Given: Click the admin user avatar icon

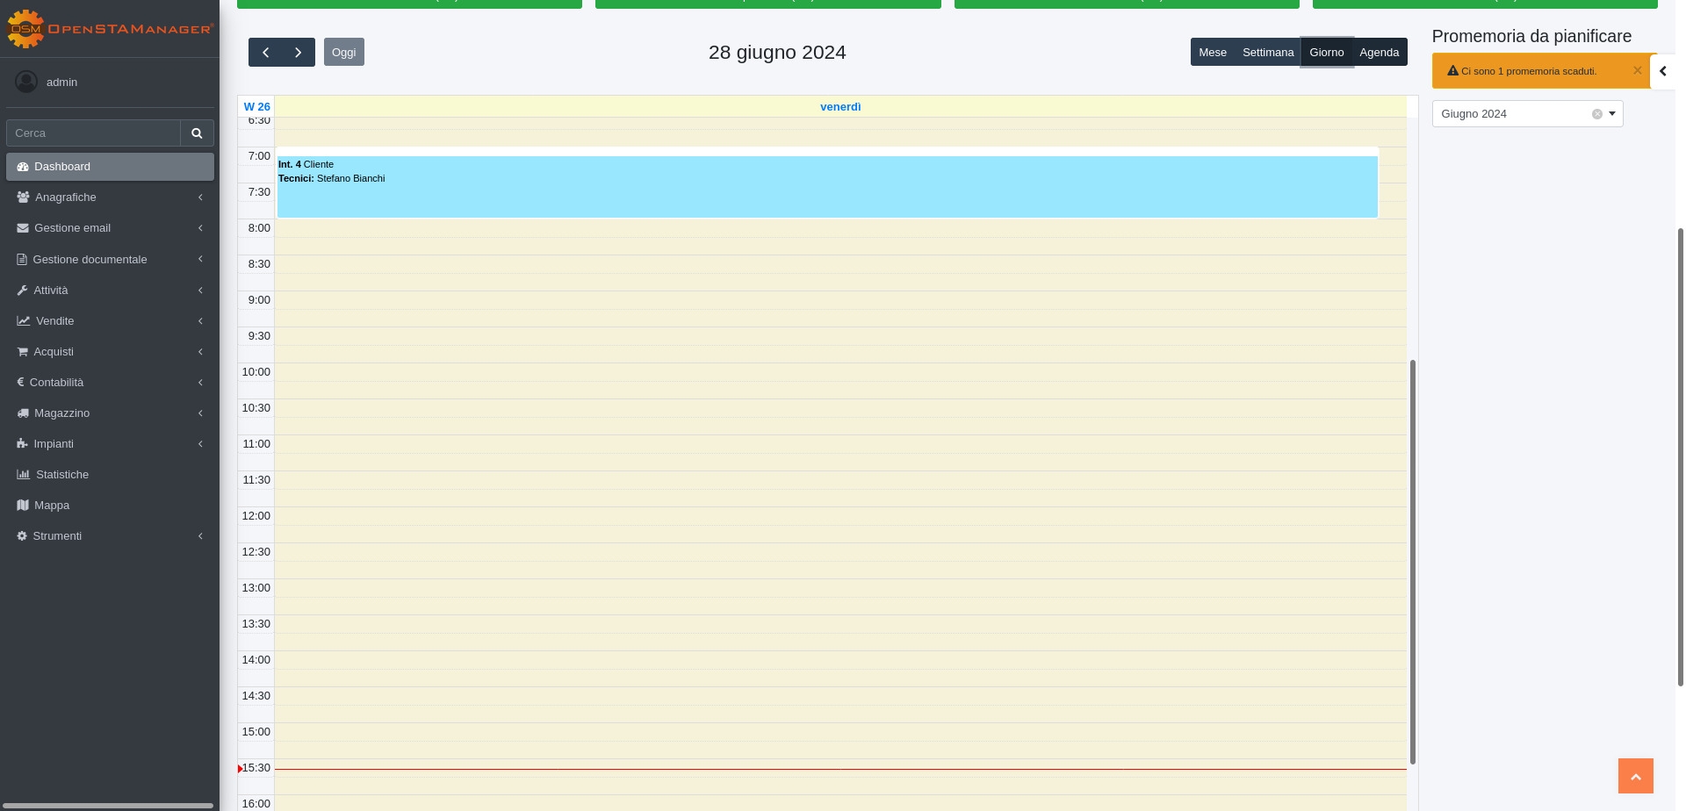Looking at the screenshot, I should pos(26,82).
